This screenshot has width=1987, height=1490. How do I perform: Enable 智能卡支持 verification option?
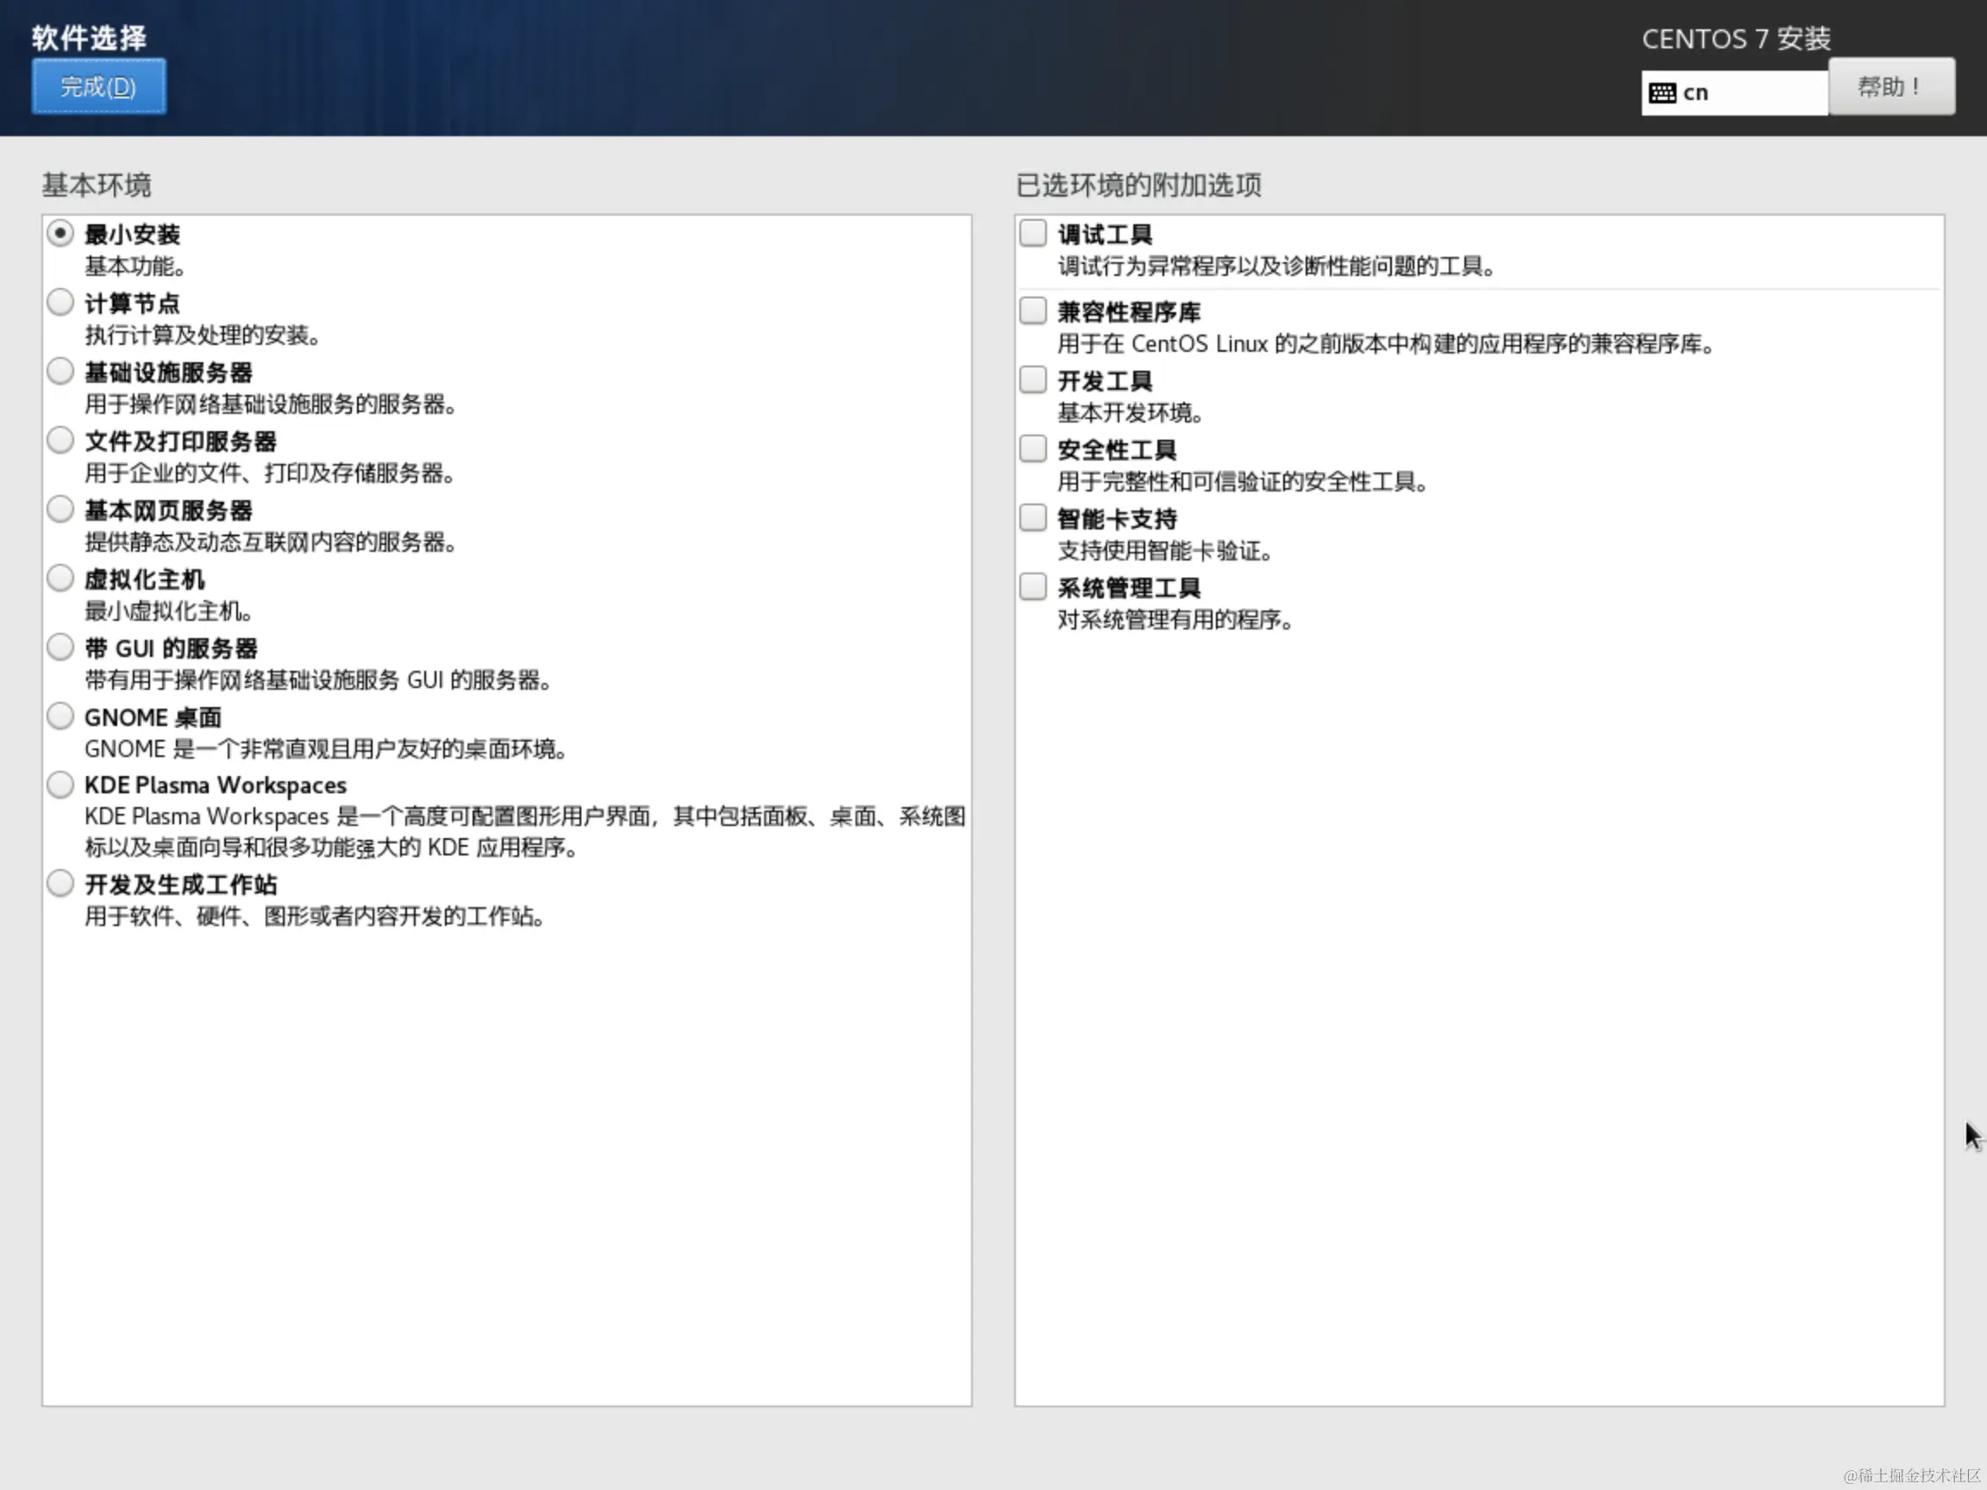tap(1032, 517)
